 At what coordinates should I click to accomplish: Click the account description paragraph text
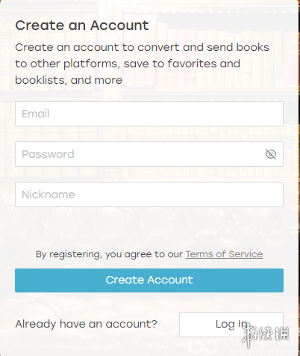tap(142, 64)
